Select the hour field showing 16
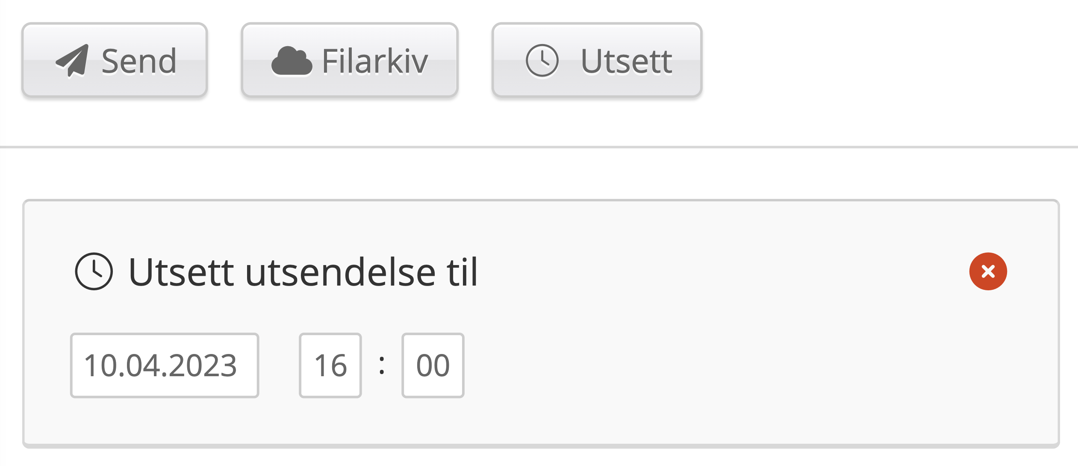This screenshot has width=1078, height=466. tap(330, 366)
